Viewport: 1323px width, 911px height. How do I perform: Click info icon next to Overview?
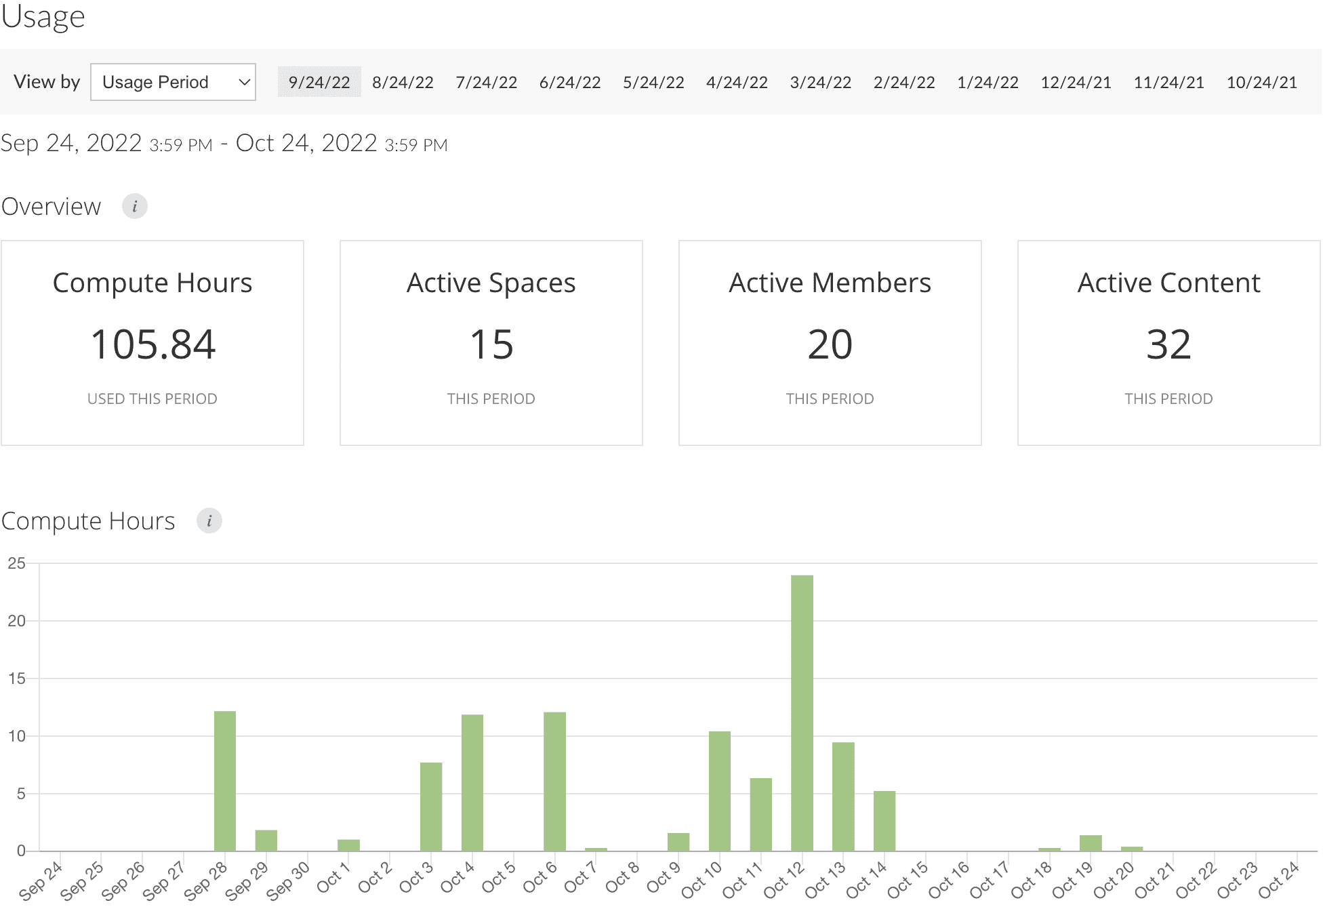[134, 206]
